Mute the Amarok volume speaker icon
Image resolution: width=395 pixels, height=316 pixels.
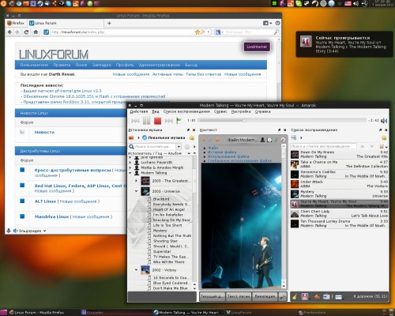[x=384, y=121]
